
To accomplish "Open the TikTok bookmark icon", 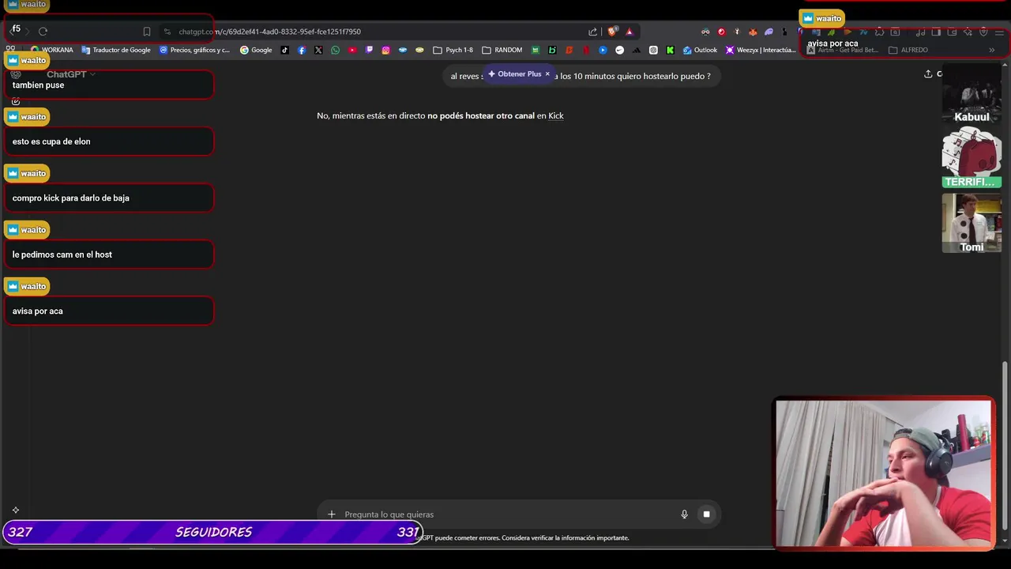I will point(284,50).
